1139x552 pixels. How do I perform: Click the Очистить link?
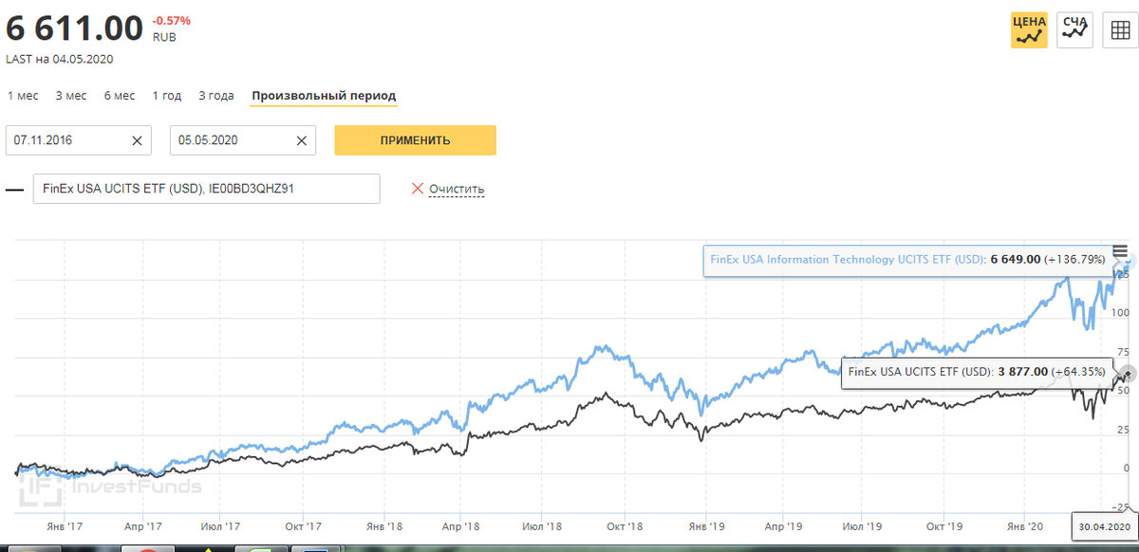point(457,189)
